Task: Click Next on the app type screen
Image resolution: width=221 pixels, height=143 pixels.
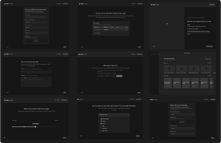Action: click(139, 93)
